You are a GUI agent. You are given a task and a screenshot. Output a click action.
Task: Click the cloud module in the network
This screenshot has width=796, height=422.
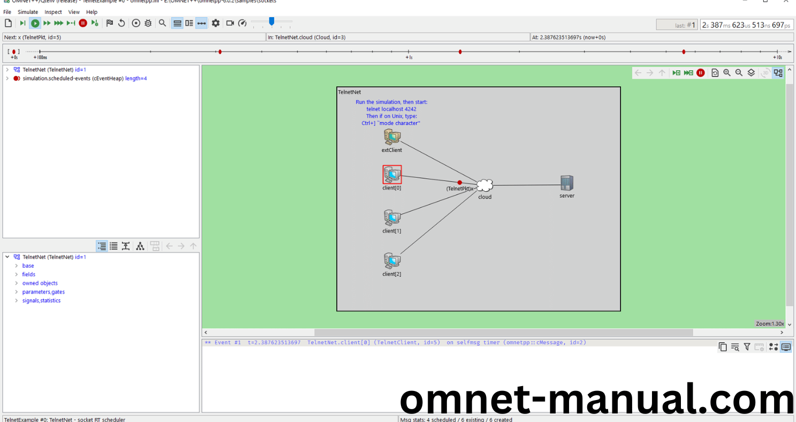[x=484, y=185]
